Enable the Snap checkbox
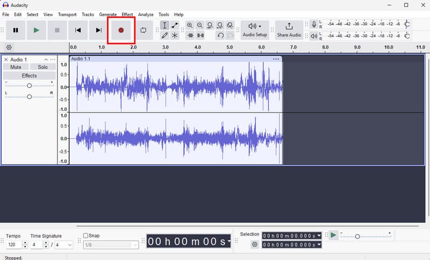Image resolution: width=430 pixels, height=260 pixels. click(x=85, y=236)
